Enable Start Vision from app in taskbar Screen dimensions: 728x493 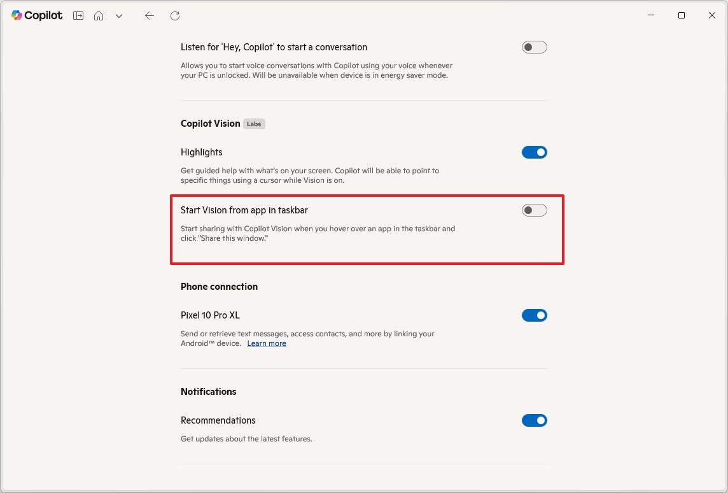click(x=534, y=210)
